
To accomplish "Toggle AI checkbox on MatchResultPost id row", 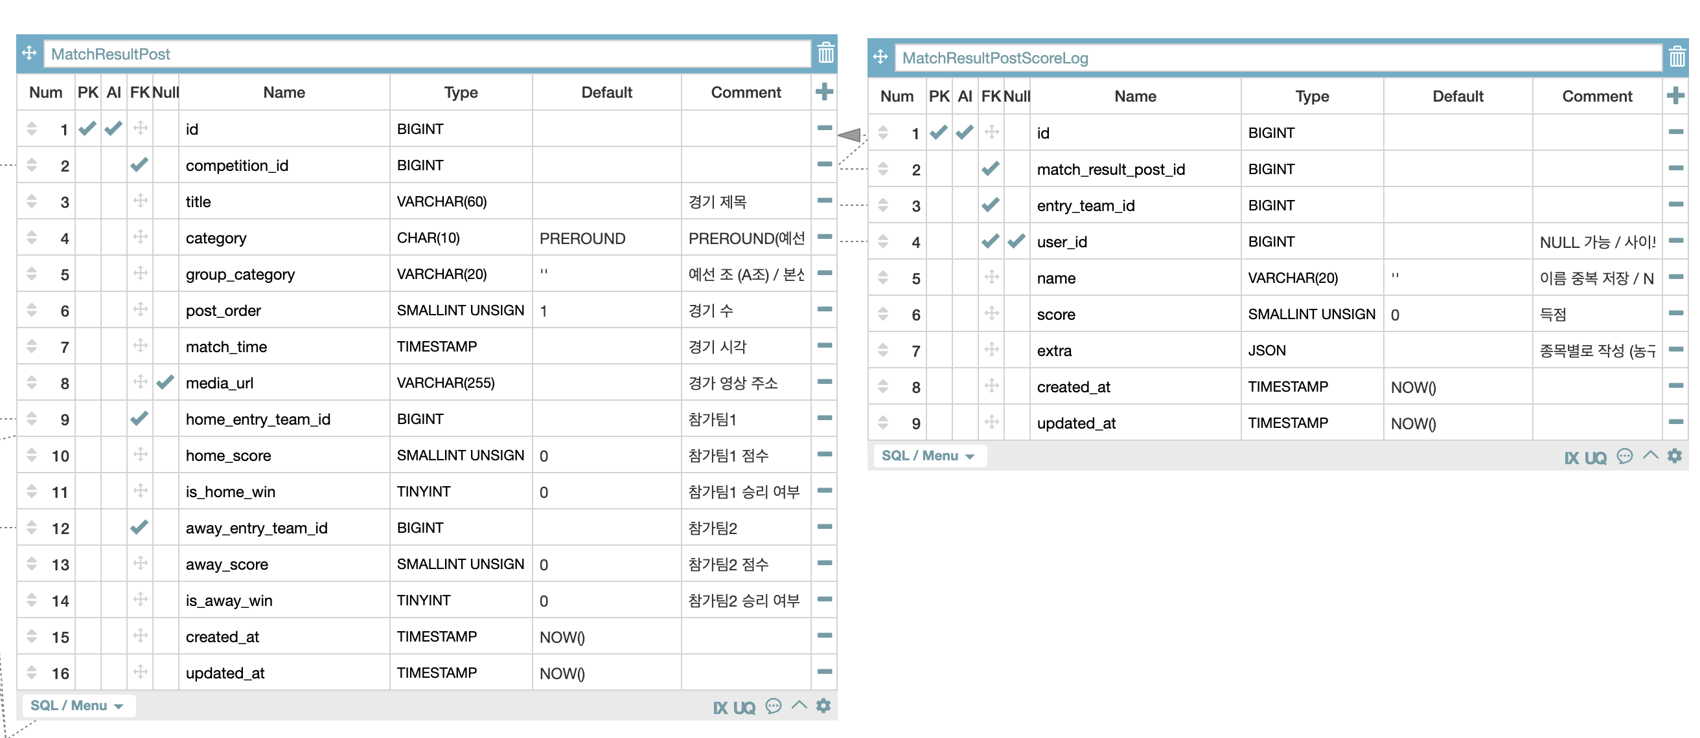I will pos(113,129).
